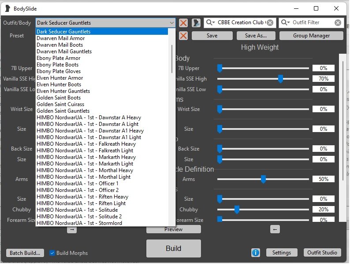Click the 7B Upper high weight slider thumb
350x265 pixels.
tap(220, 69)
